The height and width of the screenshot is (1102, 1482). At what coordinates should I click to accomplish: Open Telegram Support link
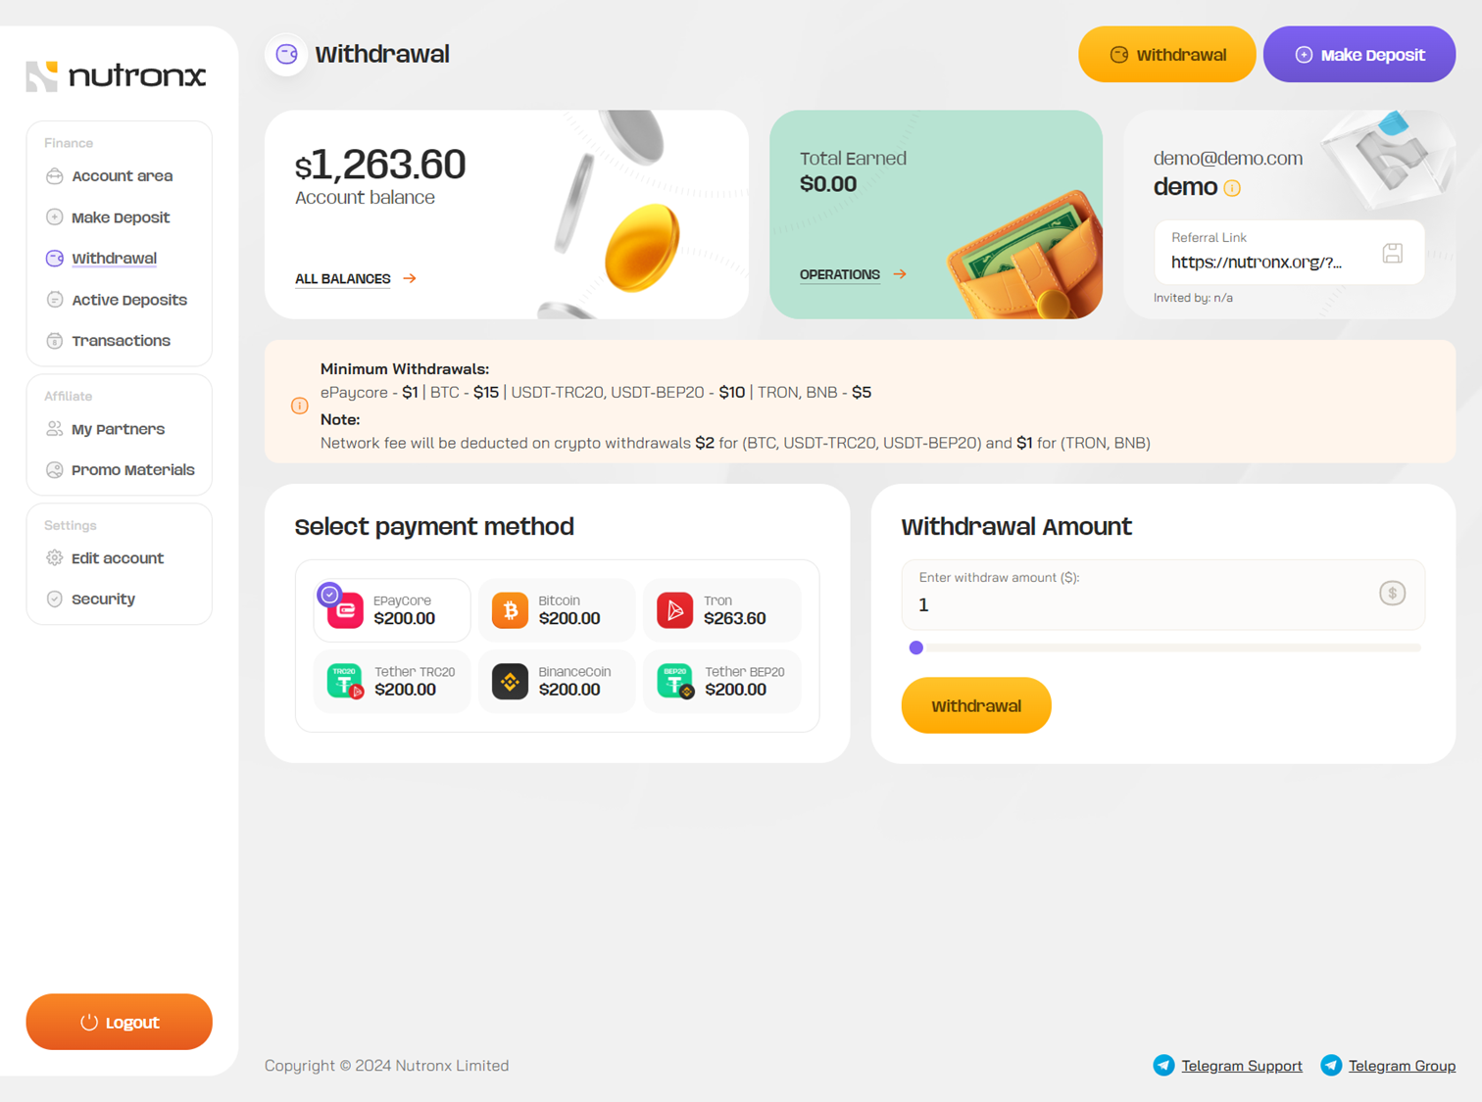coord(1241,1066)
